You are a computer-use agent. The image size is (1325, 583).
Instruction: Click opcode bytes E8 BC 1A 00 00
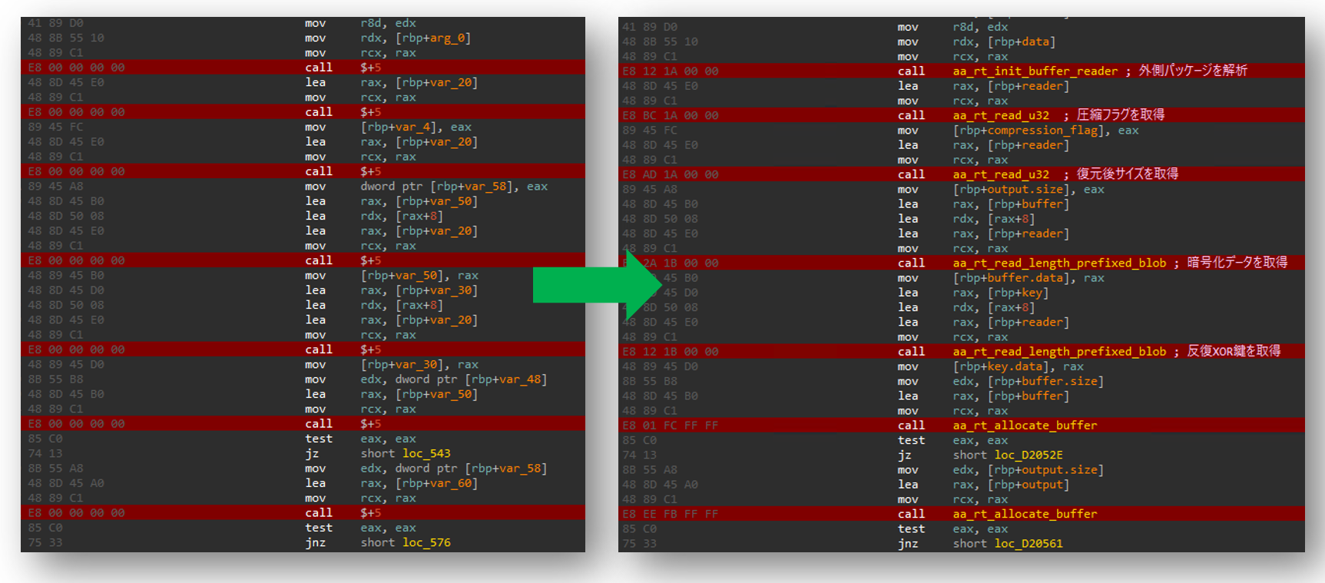671,116
